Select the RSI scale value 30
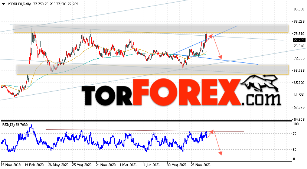The image size is (307, 169). point(295,150)
